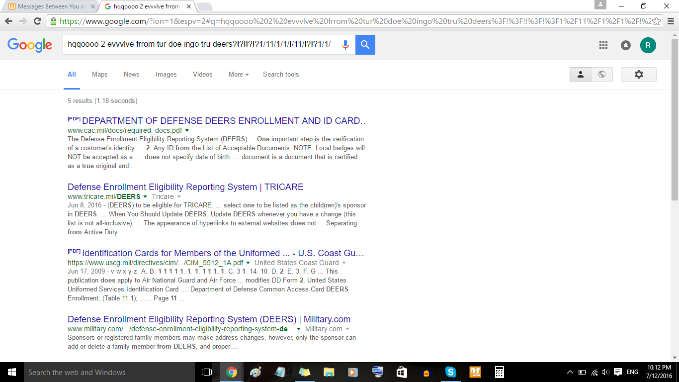Open the Action Center notifications icon
The image size is (679, 382).
click(618, 372)
